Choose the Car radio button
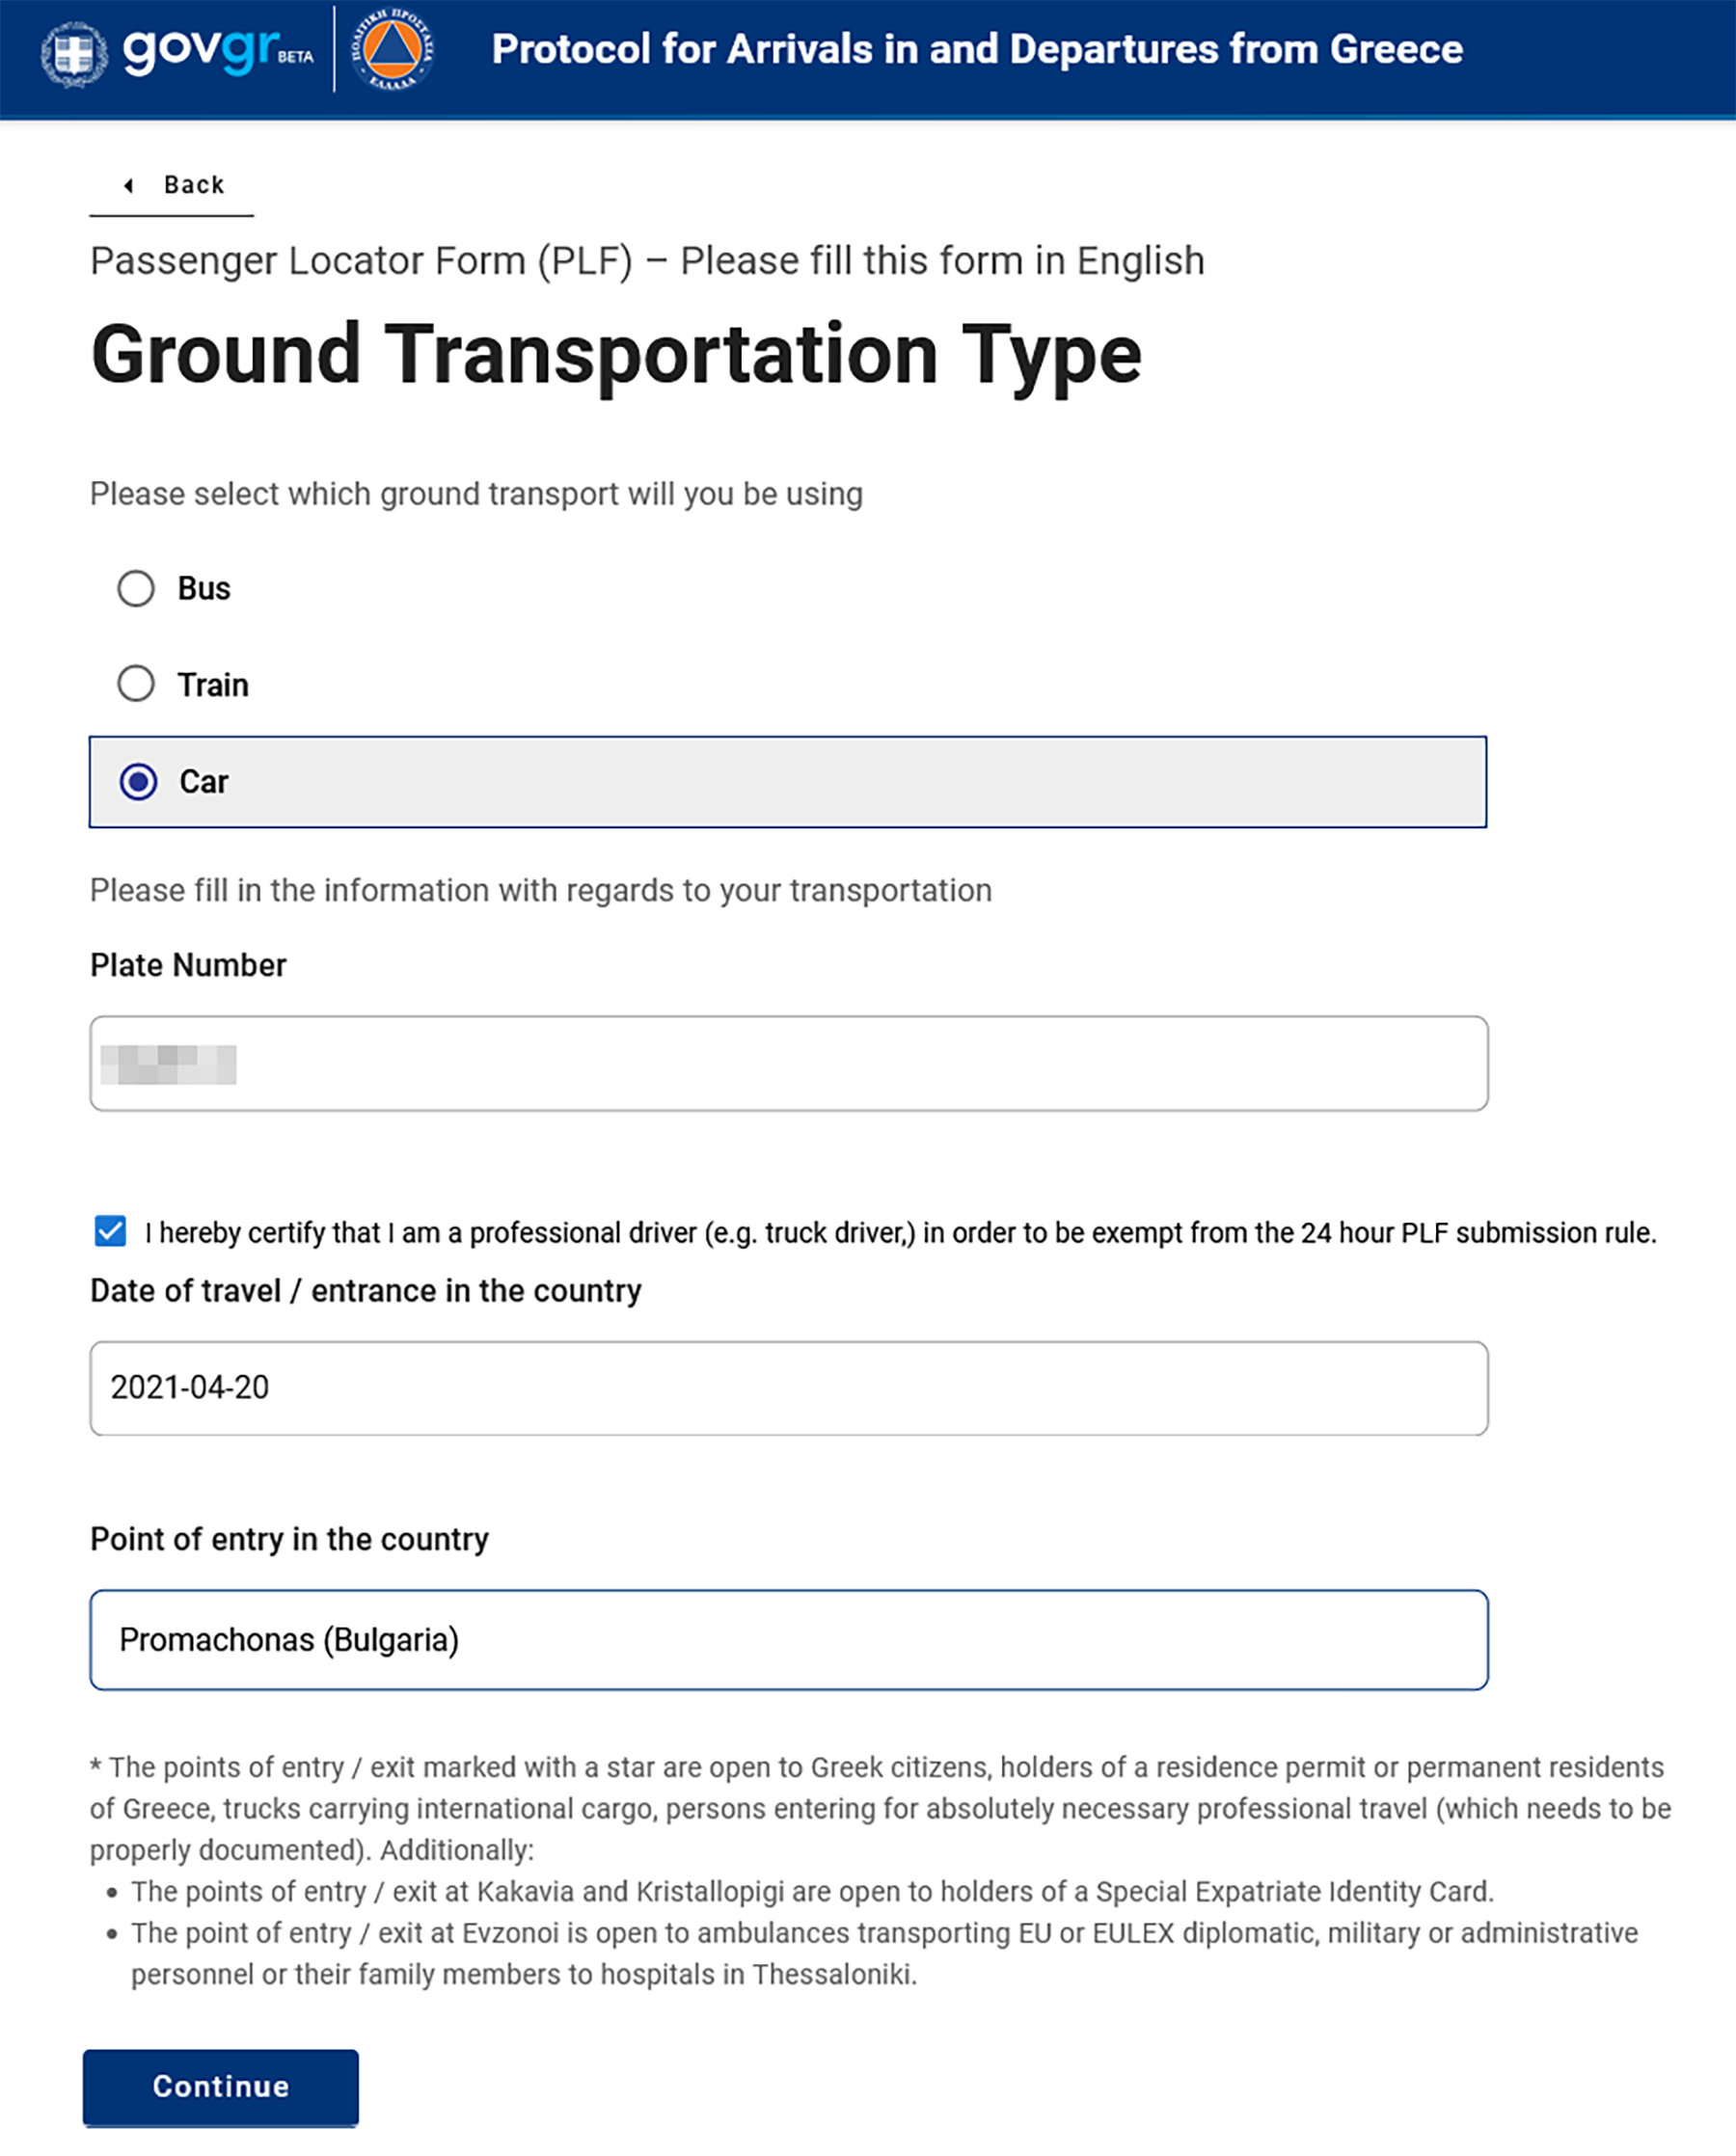1736x2156 pixels. point(138,781)
